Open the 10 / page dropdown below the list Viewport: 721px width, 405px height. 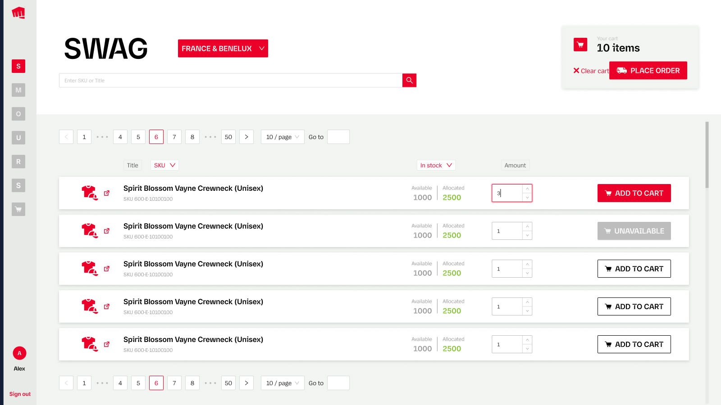tap(283, 383)
